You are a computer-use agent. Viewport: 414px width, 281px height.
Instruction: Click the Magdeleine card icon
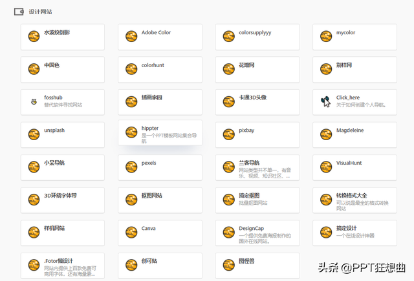(x=326, y=134)
